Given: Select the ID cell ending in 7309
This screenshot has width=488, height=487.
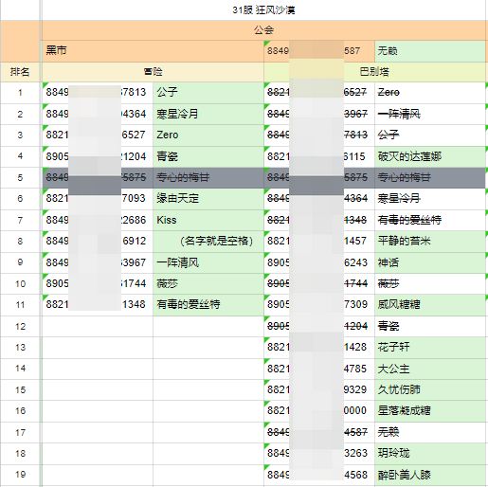Looking at the screenshot, I should 319,305.
